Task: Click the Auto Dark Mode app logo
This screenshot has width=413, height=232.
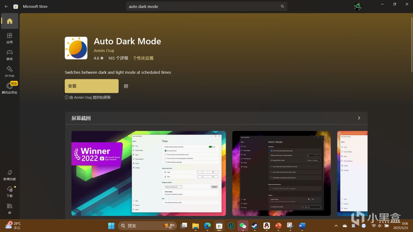Action: 76,48
